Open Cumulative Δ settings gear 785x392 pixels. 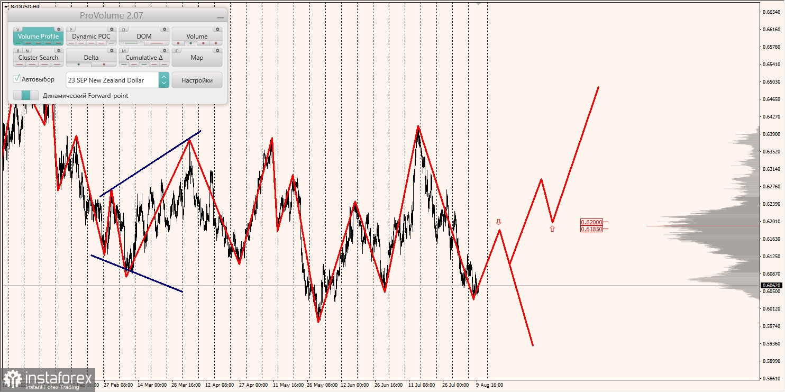[x=165, y=50]
